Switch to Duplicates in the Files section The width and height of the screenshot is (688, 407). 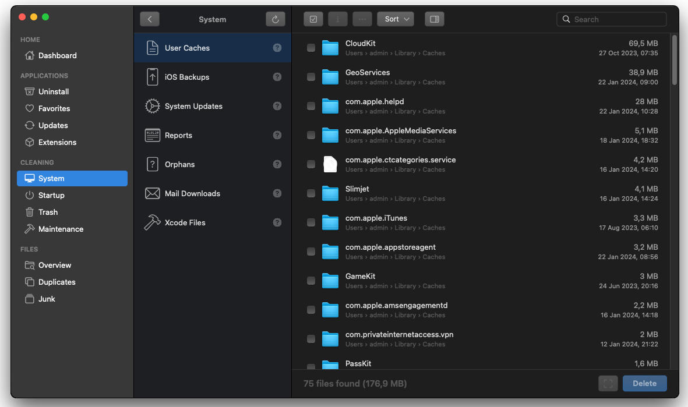57,282
